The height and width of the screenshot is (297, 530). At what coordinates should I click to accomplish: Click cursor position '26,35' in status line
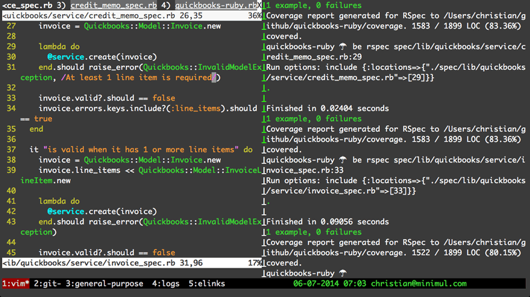[x=191, y=16]
